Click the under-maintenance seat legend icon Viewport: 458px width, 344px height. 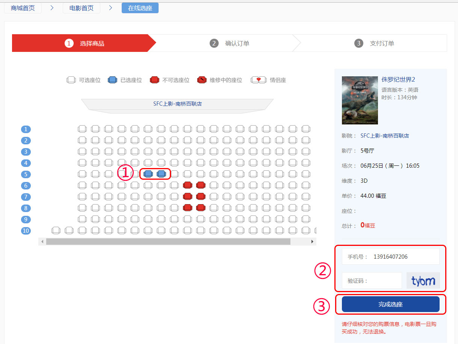(202, 80)
